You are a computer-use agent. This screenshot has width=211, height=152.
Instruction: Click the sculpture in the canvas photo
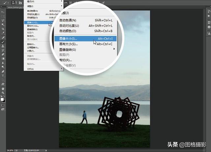coord(118,114)
